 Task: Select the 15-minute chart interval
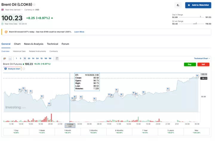pyautogui.click(x=24, y=58)
